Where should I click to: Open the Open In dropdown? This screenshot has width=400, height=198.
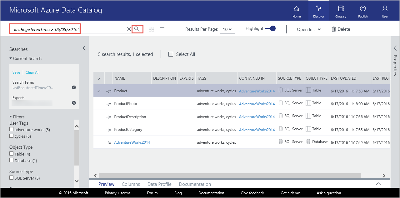[x=308, y=29]
